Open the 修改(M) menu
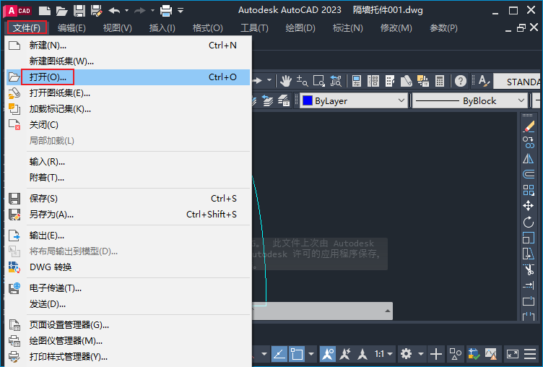 coord(396,27)
